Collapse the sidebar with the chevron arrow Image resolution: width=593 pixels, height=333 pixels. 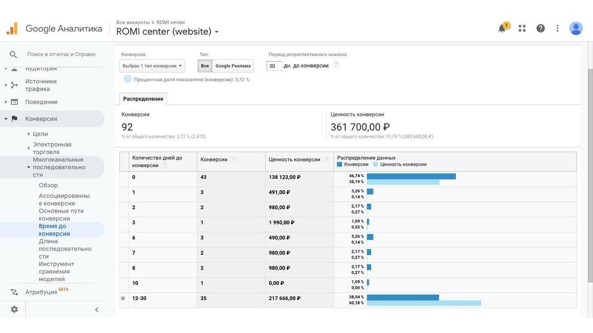[96, 309]
